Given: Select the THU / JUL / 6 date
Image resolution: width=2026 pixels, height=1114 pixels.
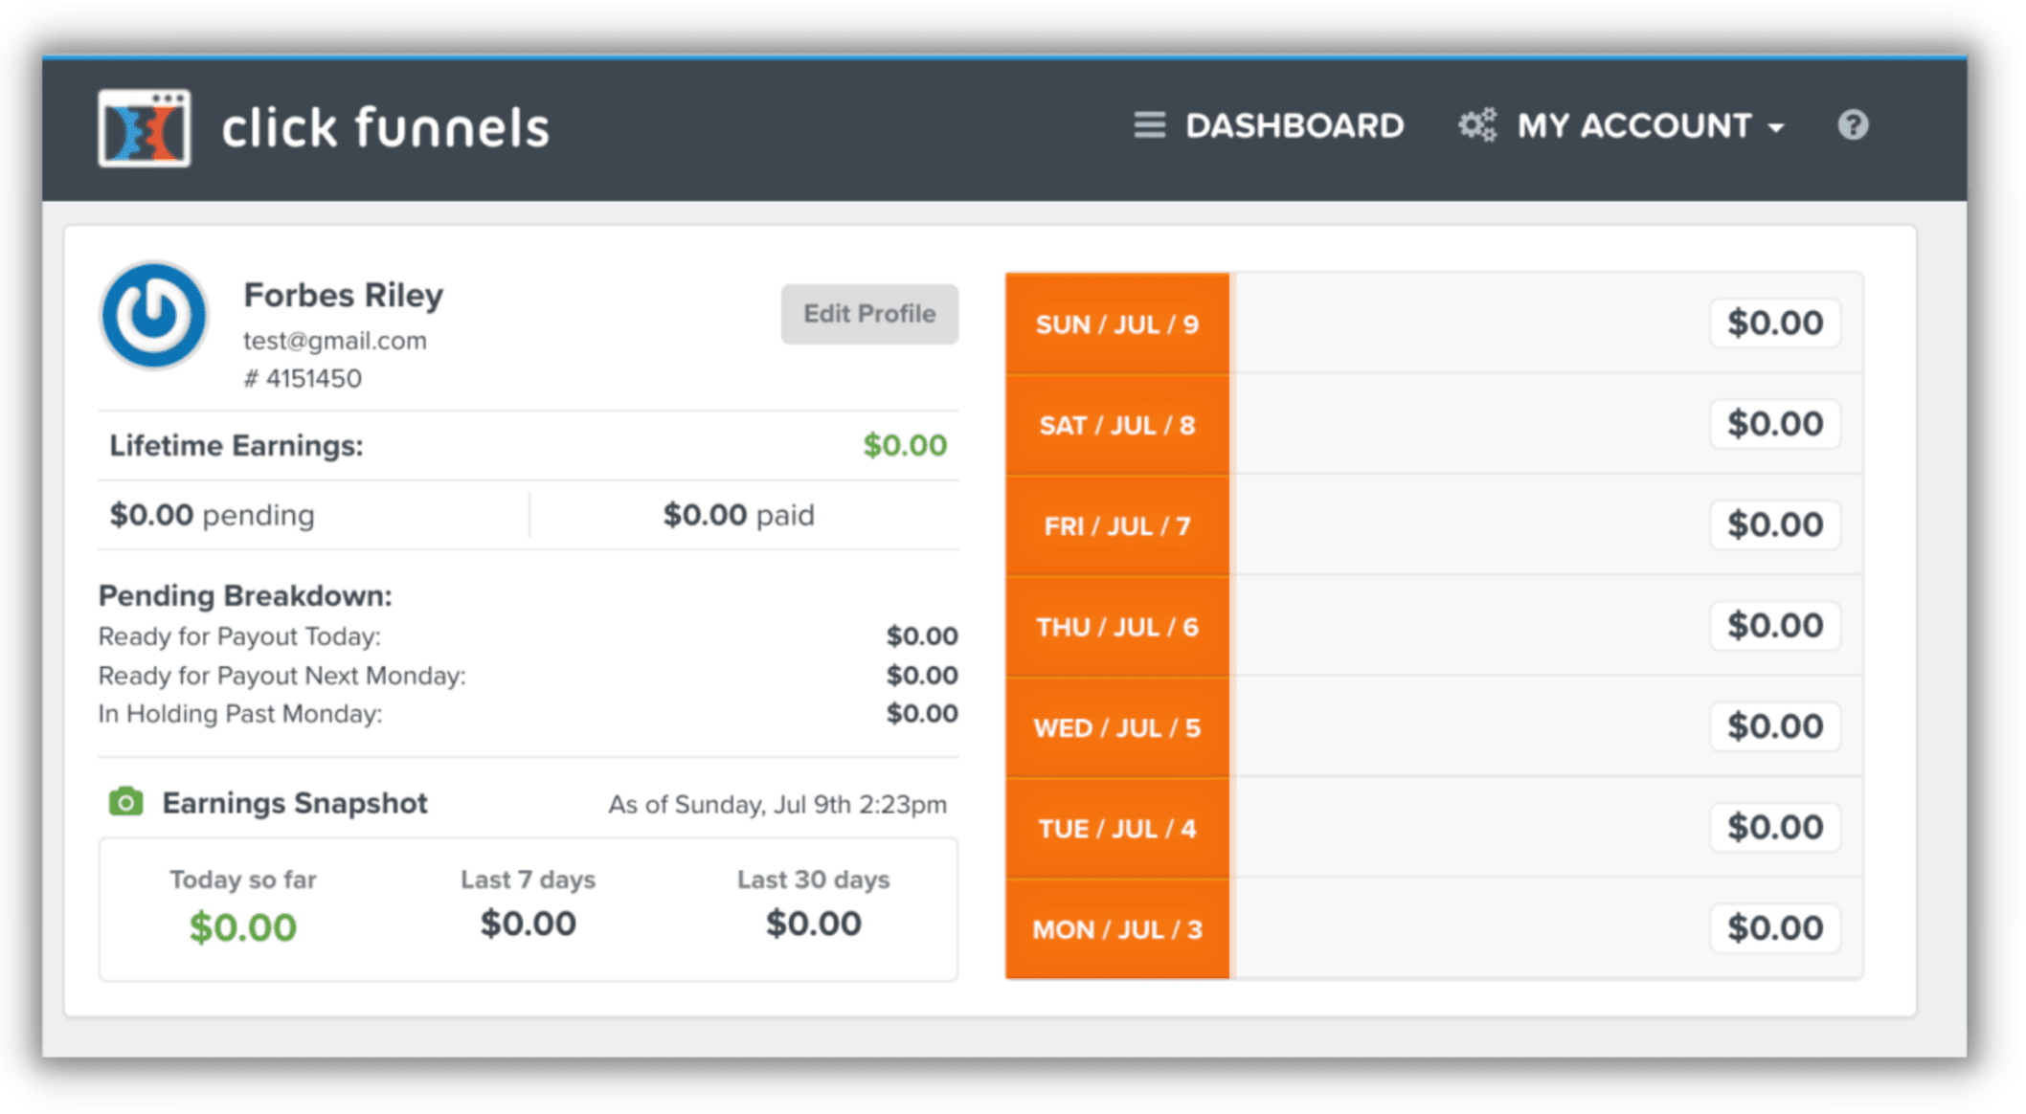Looking at the screenshot, I should pyautogui.click(x=1116, y=627).
